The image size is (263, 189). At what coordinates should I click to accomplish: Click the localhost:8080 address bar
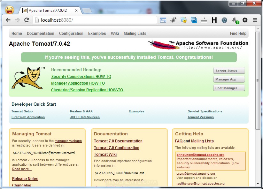[95, 20]
